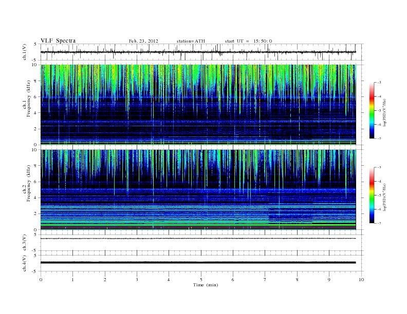Click the '-3' tick on ch.1 color bar
Viewport: 407px width, 314px height.
point(379,83)
